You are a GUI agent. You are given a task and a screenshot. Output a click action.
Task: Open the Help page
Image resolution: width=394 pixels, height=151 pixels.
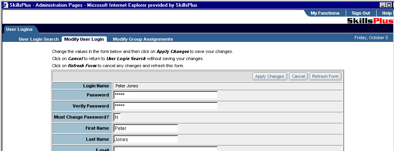(387, 13)
